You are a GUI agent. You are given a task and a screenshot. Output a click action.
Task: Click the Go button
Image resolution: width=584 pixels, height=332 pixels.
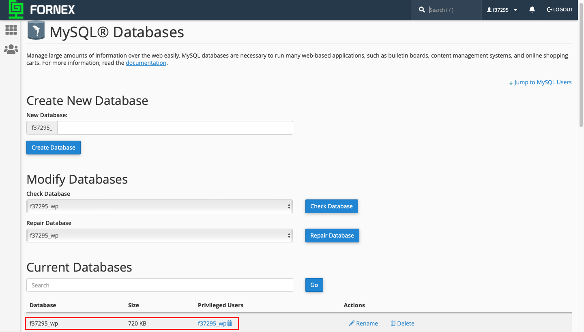(x=314, y=285)
